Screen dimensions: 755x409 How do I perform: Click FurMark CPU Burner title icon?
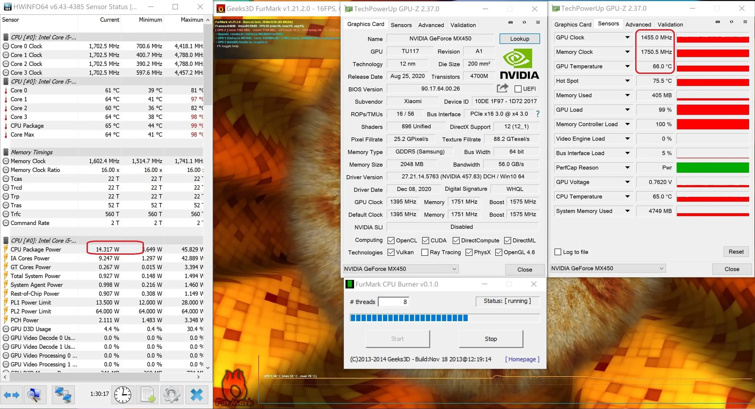[x=349, y=284]
